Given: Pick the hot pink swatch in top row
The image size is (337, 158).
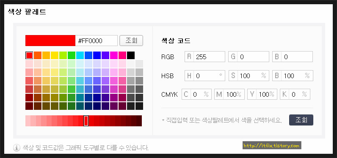Looking at the screenshot, I should point(122,55).
